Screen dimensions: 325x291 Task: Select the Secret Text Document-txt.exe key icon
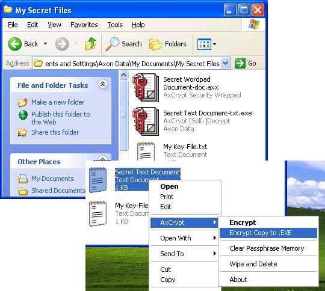tap(146, 121)
